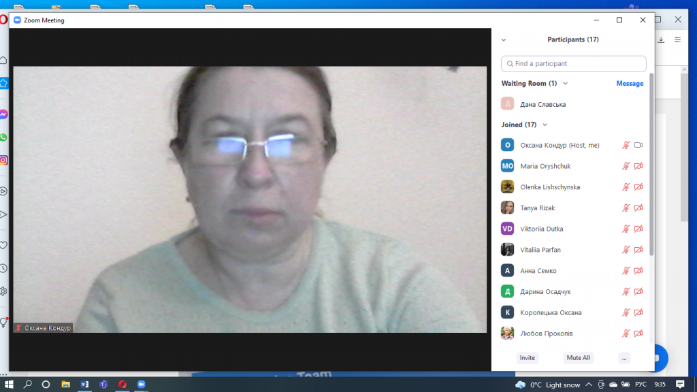Click the Find a participant search field
The width and height of the screenshot is (697, 392).
(x=573, y=63)
